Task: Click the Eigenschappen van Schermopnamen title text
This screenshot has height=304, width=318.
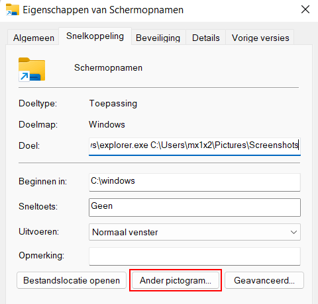Action: click(103, 10)
